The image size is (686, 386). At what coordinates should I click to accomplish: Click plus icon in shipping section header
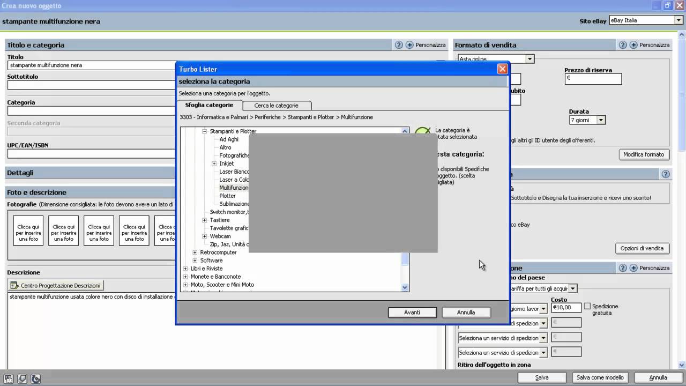(x=633, y=268)
